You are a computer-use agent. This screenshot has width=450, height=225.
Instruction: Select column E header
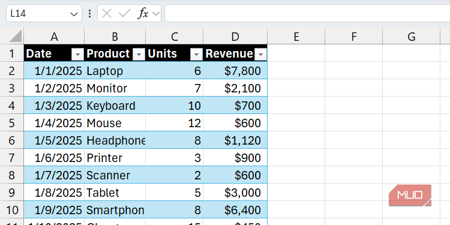(296, 35)
